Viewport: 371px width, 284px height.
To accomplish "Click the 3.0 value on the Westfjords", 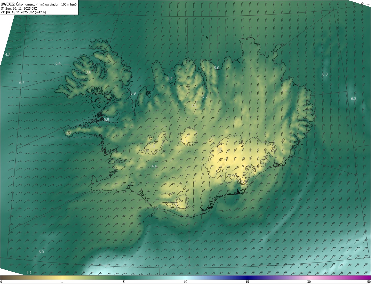I will [x=88, y=72].
